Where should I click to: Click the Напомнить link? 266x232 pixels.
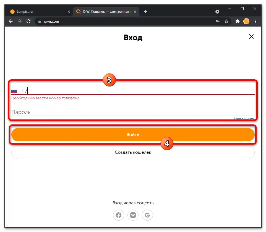[244, 118]
